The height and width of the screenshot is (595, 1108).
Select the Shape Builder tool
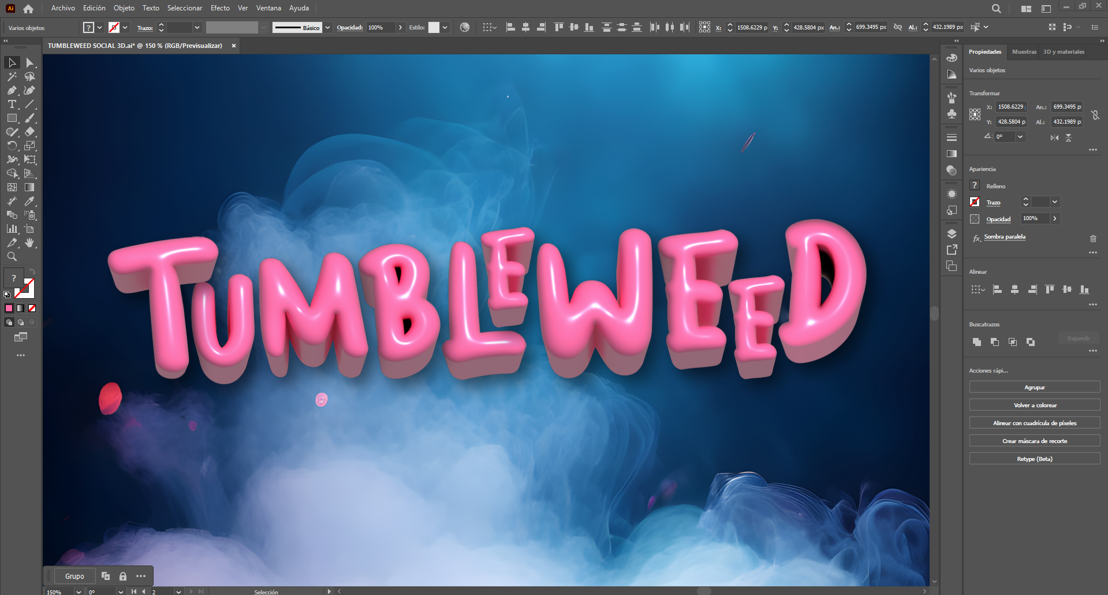click(x=12, y=173)
